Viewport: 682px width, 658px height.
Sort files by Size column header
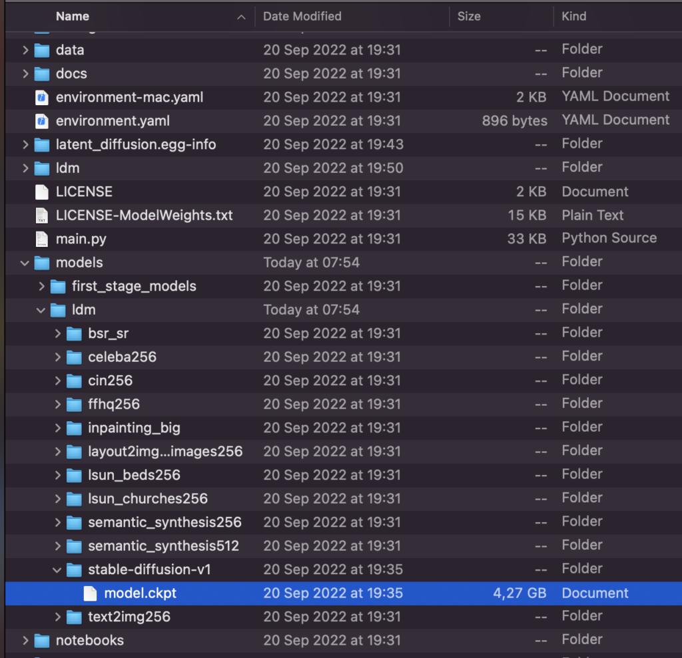(x=469, y=16)
